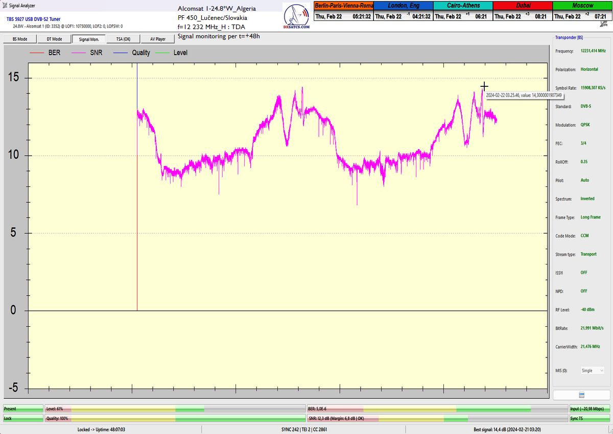Viewport: 613px width, 434px height.
Task: Click the crosshair cursor marker on the graph
Action: [x=484, y=86]
